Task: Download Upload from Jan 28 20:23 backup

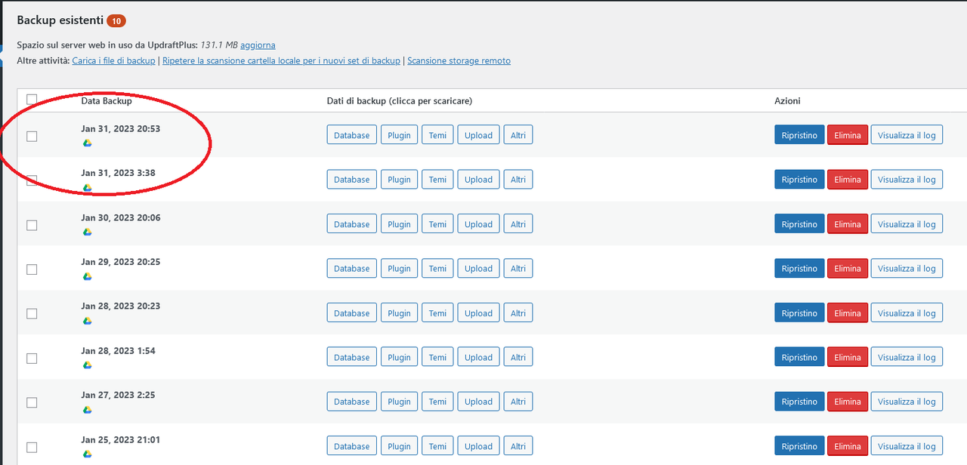Action: pos(478,313)
